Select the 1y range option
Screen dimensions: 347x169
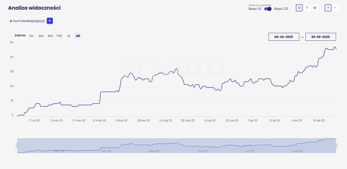coord(68,36)
